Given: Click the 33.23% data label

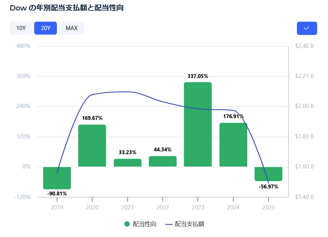Looking at the screenshot, I should pyautogui.click(x=127, y=152).
